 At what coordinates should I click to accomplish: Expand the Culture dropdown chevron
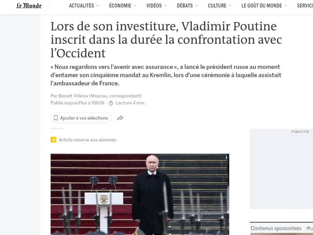[x=230, y=5]
